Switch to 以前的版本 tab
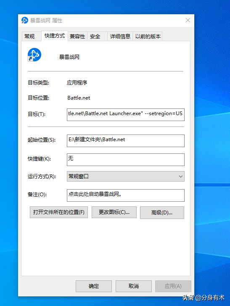 (148, 37)
